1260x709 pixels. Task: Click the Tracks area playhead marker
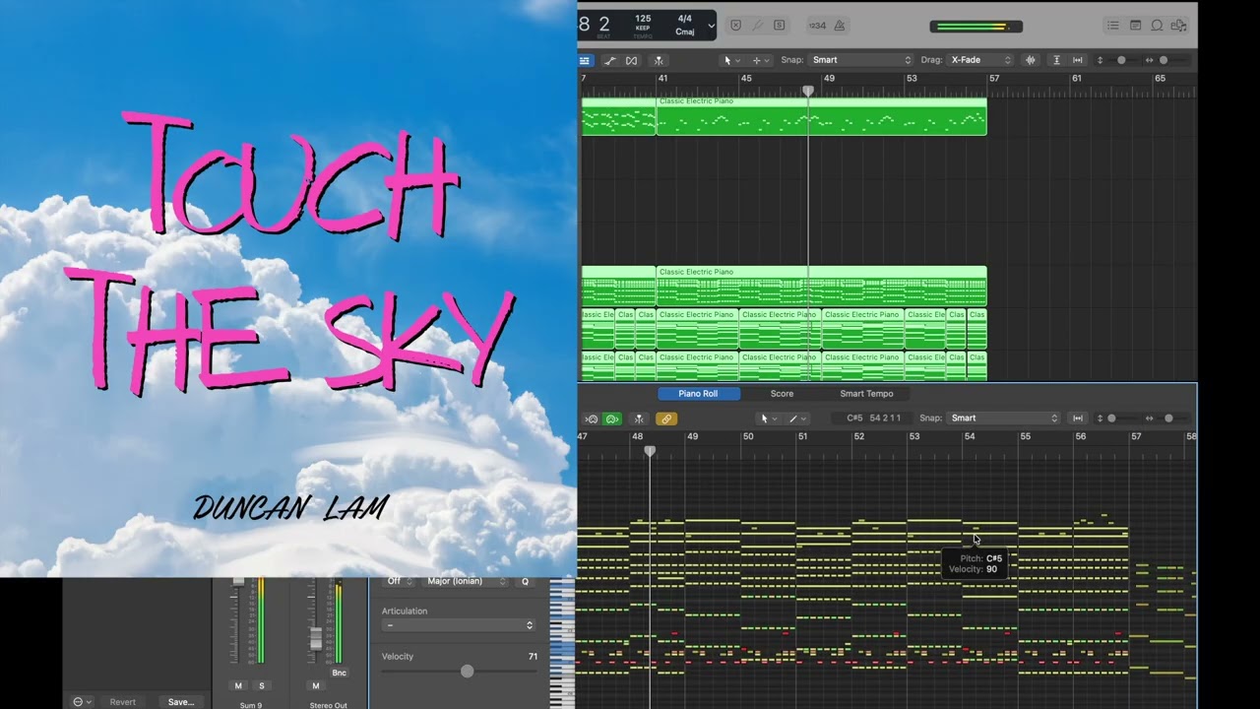coord(808,91)
